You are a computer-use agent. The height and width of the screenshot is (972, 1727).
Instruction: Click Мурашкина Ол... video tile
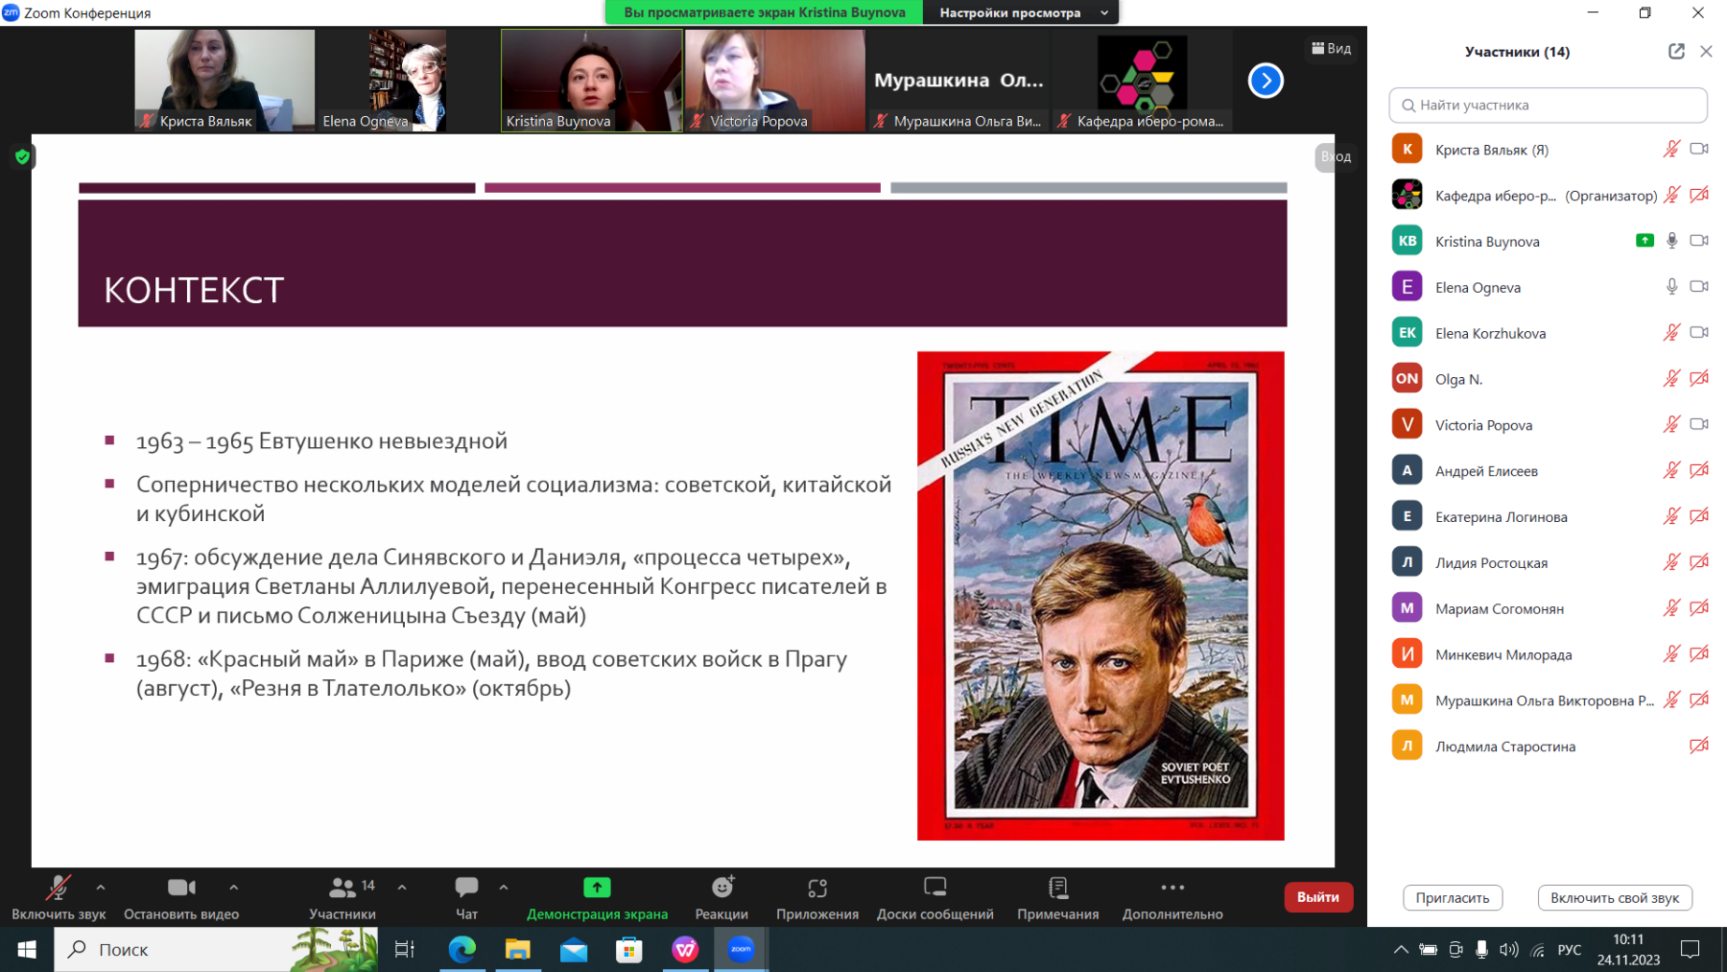click(959, 81)
